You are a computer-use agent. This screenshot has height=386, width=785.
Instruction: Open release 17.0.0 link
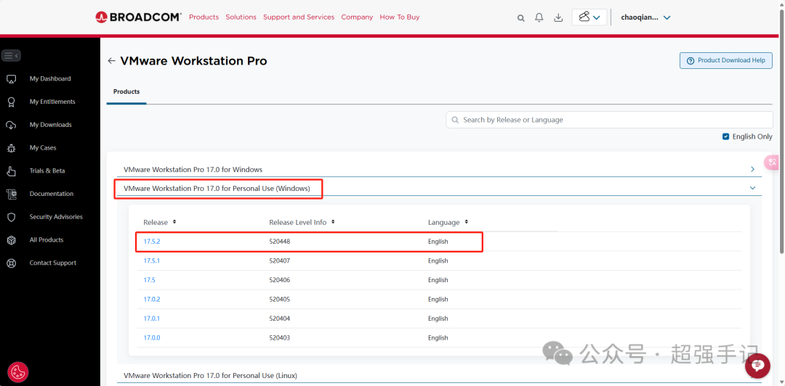click(152, 338)
